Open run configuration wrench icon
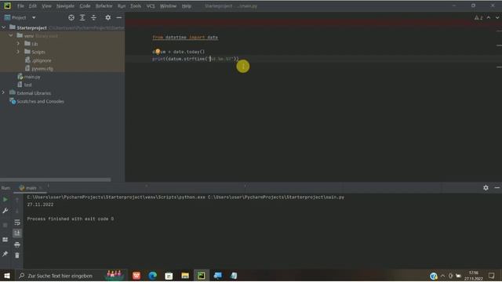This screenshot has width=502, height=282. pos(5,211)
